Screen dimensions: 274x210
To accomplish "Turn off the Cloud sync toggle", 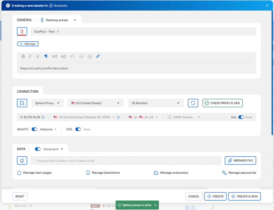I will tap(38, 149).
